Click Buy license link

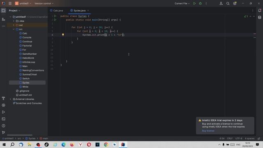[x=208, y=131]
